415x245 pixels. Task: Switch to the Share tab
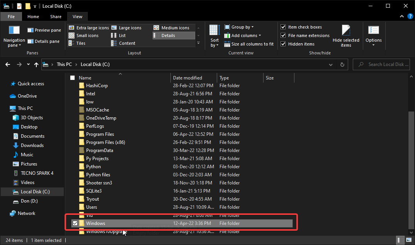pos(56,17)
